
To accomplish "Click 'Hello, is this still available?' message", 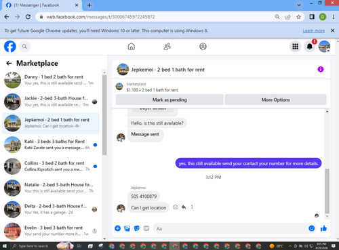I will click(157, 123).
